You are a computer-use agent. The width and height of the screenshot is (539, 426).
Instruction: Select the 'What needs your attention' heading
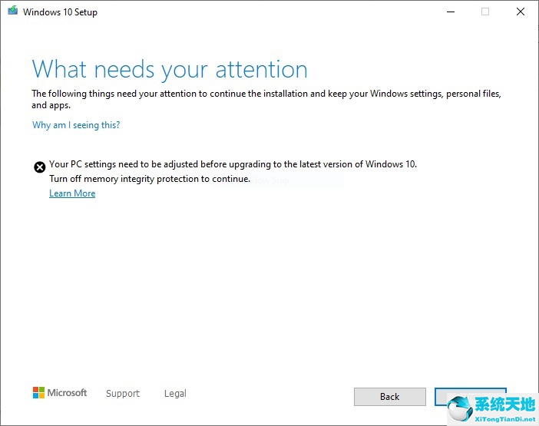click(x=170, y=70)
